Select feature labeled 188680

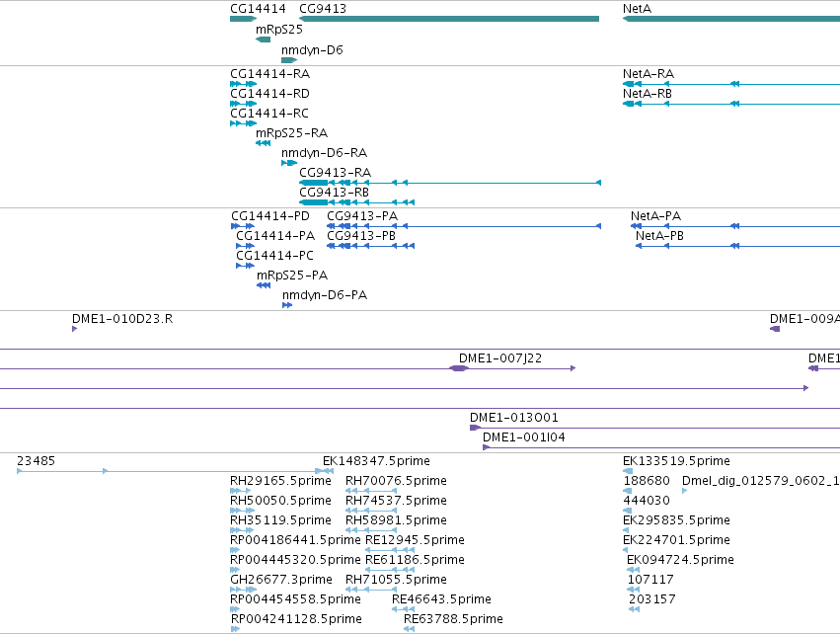point(628,491)
